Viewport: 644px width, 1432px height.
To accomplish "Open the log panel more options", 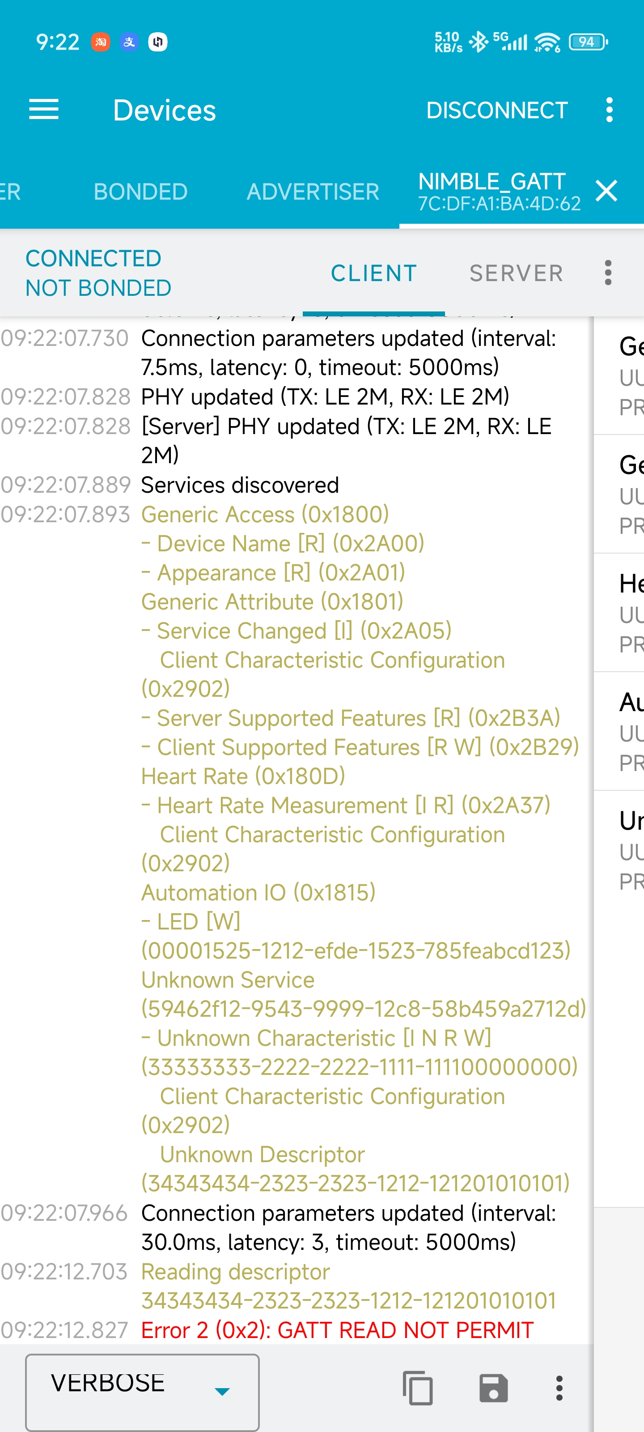I will tap(559, 1388).
